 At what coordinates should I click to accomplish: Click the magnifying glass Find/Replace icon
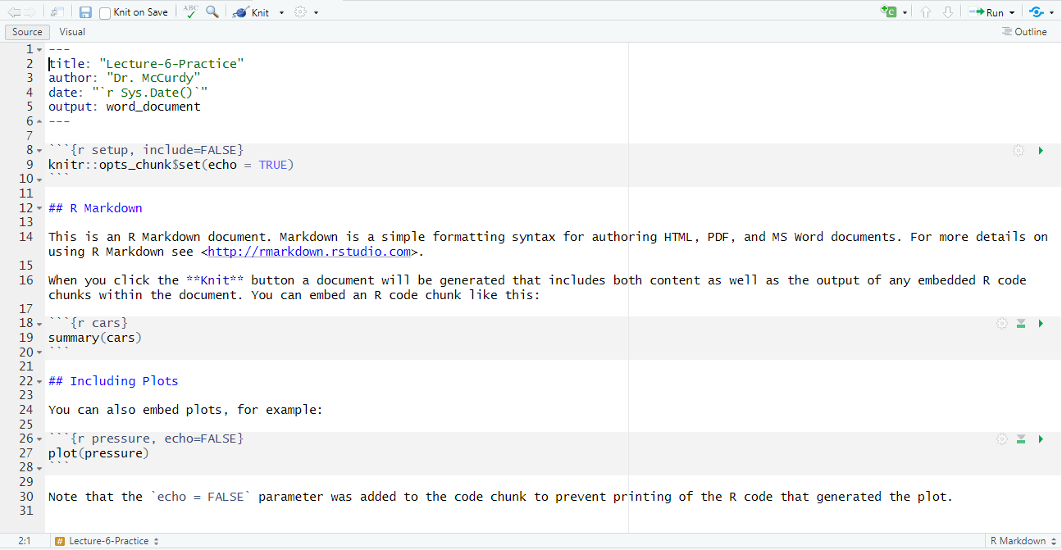(212, 12)
